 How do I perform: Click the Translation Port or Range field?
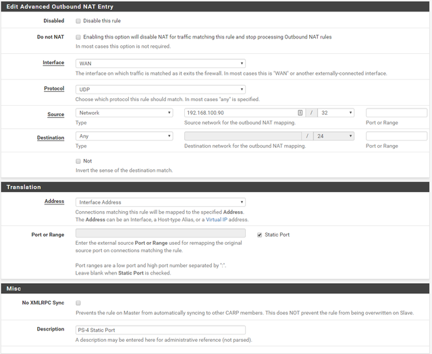coord(161,233)
